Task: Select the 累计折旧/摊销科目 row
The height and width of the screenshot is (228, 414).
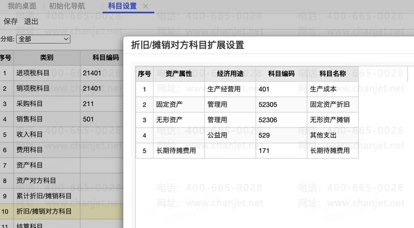Action: (x=61, y=196)
